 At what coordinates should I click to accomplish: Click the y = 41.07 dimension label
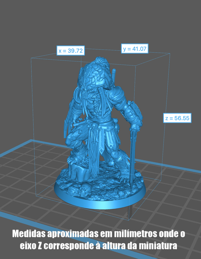tap(135, 49)
